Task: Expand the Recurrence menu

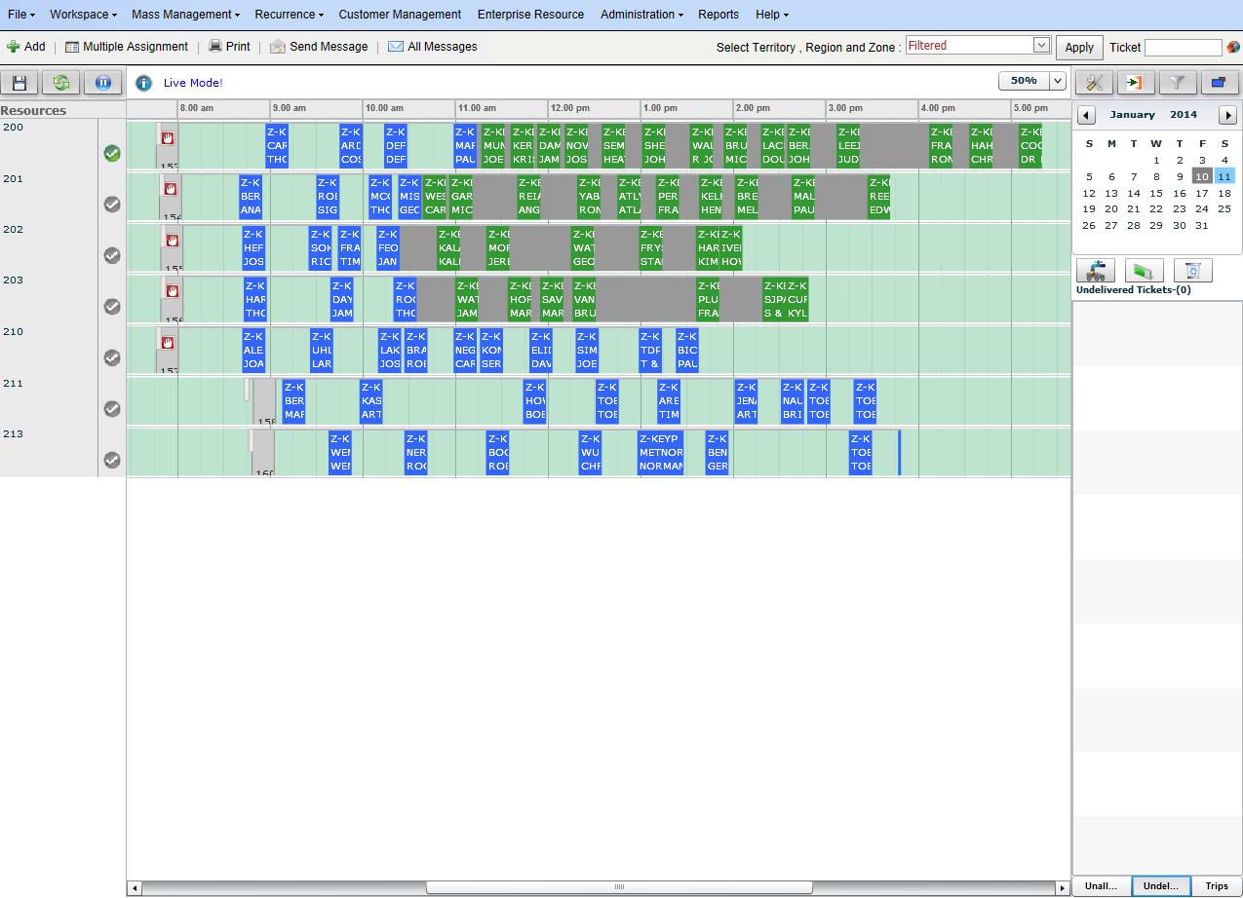Action: [x=290, y=15]
